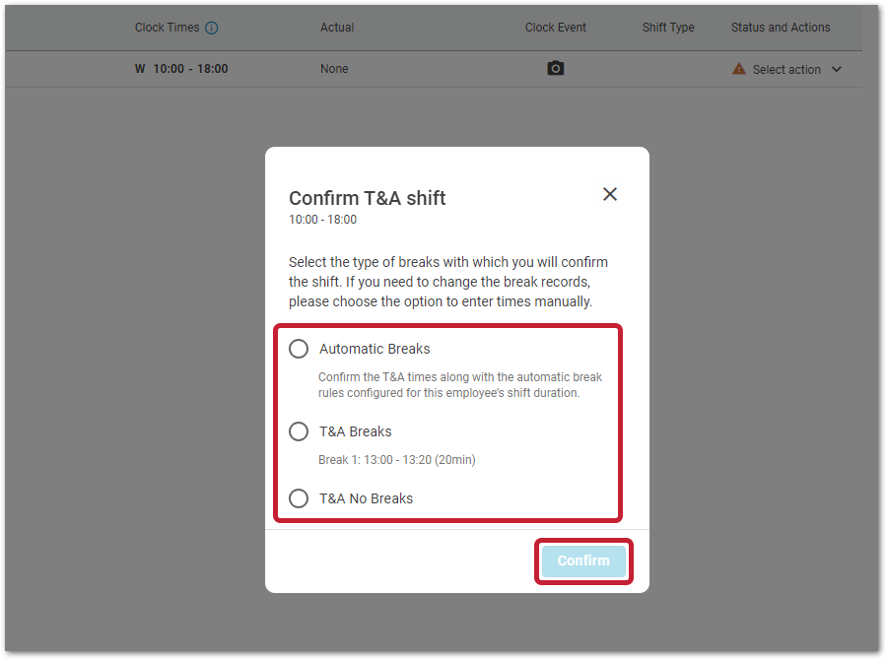Close the Confirm T&A shift dialog

(610, 194)
